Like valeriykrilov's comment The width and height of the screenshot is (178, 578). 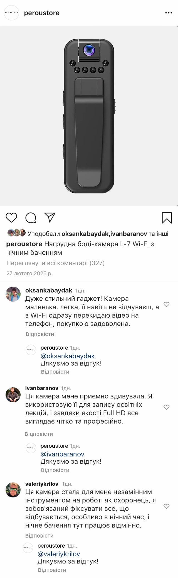tap(166, 506)
